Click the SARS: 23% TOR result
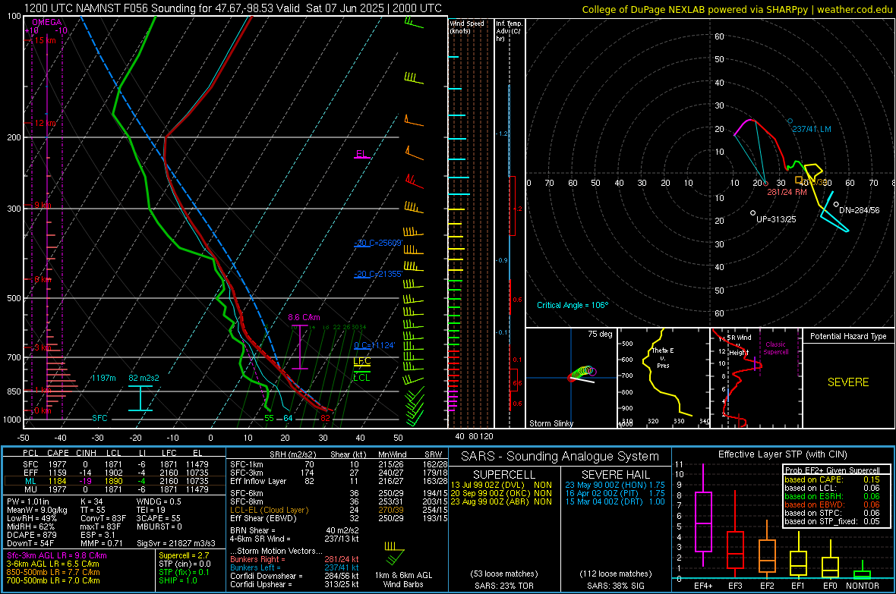The height and width of the screenshot is (594, 896). (503, 586)
